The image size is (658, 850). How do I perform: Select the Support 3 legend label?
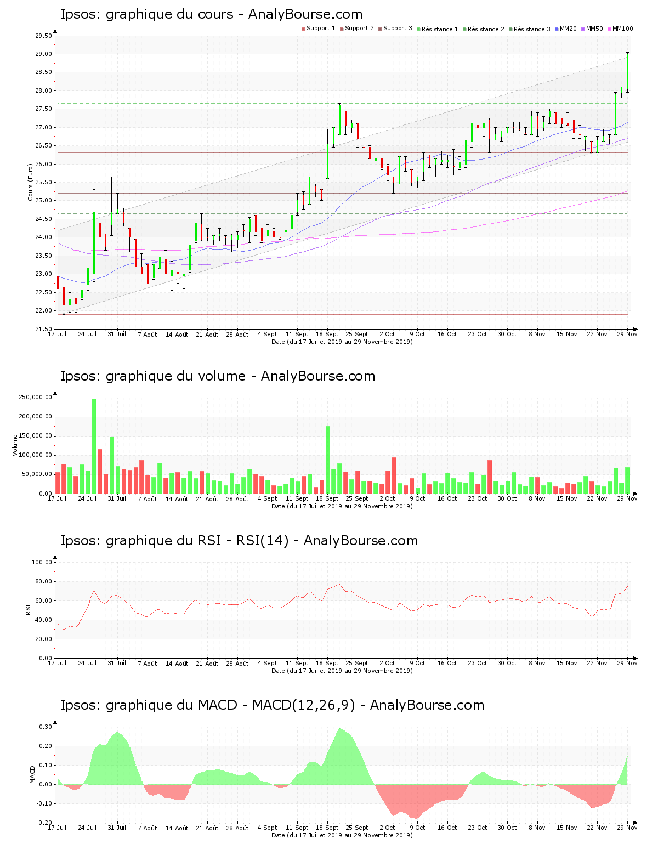[398, 29]
